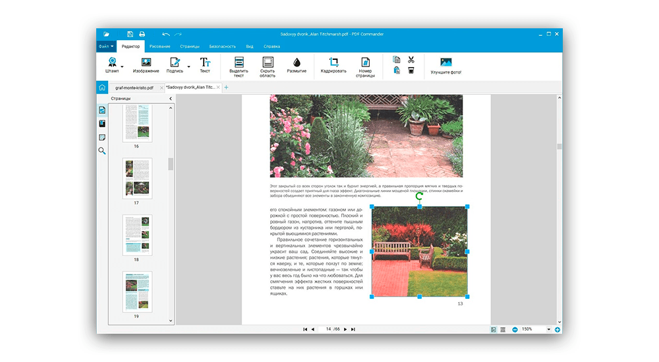Open the search panel magnifier icon
The width and height of the screenshot is (659, 362).
[102, 151]
